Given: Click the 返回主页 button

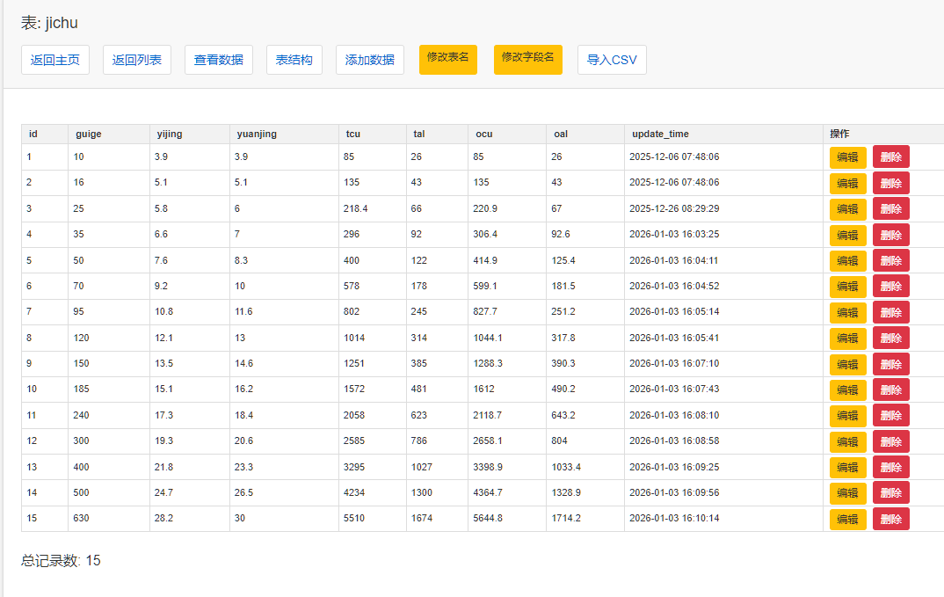Looking at the screenshot, I should pyautogui.click(x=55, y=60).
